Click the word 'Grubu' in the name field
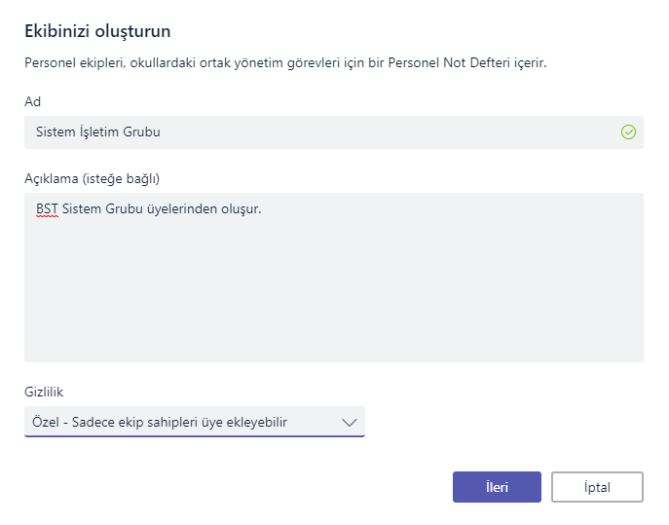The width and height of the screenshot is (669, 525). click(141, 132)
